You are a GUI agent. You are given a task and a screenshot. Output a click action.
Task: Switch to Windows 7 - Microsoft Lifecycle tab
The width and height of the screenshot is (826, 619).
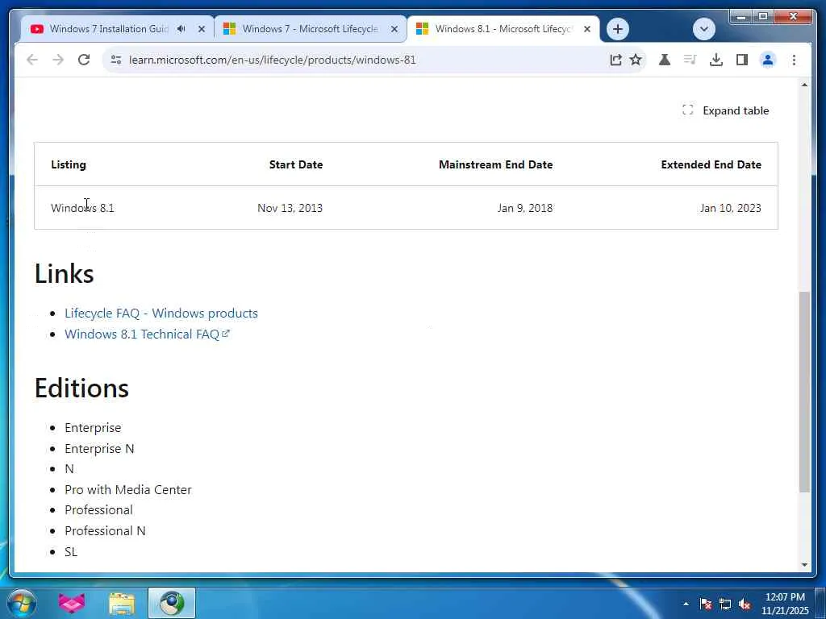pos(310,29)
